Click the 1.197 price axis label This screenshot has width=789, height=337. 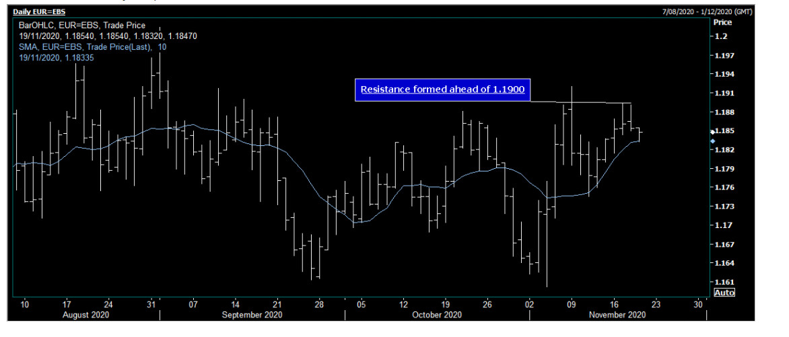tap(724, 55)
